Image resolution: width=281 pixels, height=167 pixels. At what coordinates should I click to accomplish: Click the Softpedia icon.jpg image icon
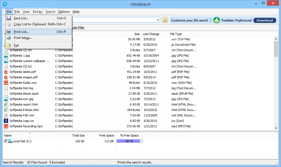tap(6, 99)
